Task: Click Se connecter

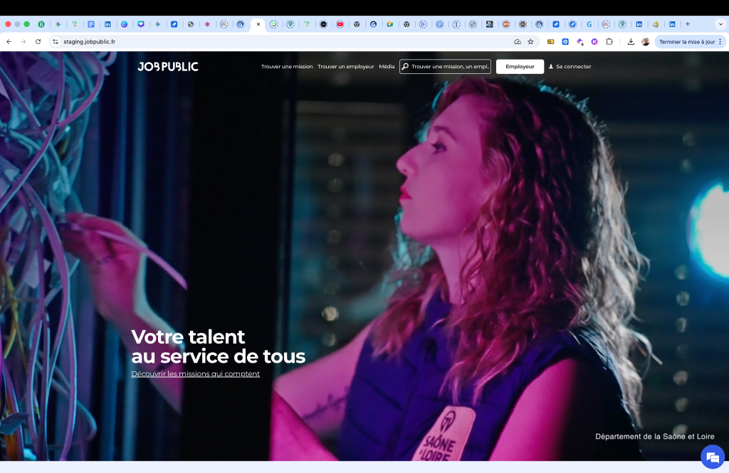Action: [x=573, y=66]
